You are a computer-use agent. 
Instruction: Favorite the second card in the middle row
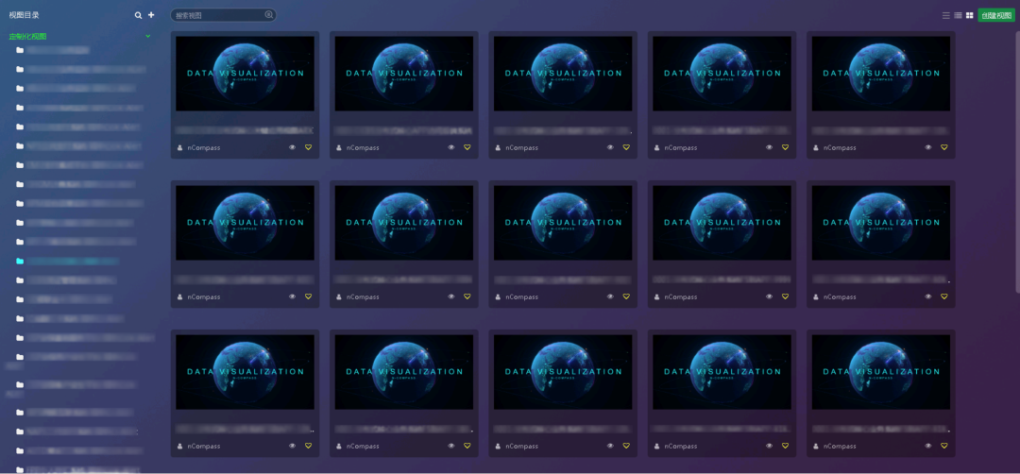point(467,296)
